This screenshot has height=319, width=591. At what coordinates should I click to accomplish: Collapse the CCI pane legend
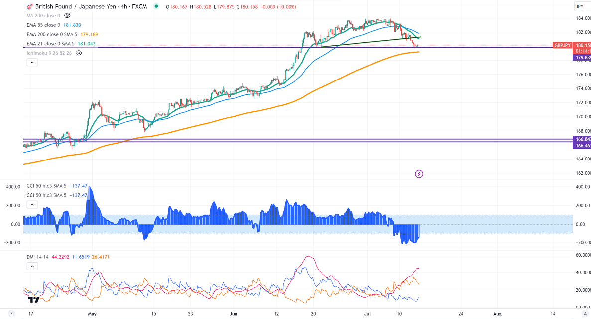click(32, 205)
